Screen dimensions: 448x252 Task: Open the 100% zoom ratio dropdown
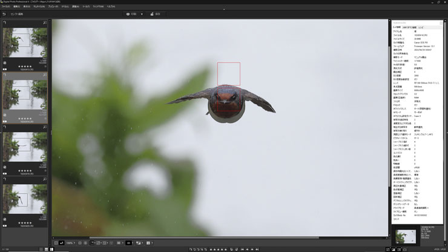[71, 243]
